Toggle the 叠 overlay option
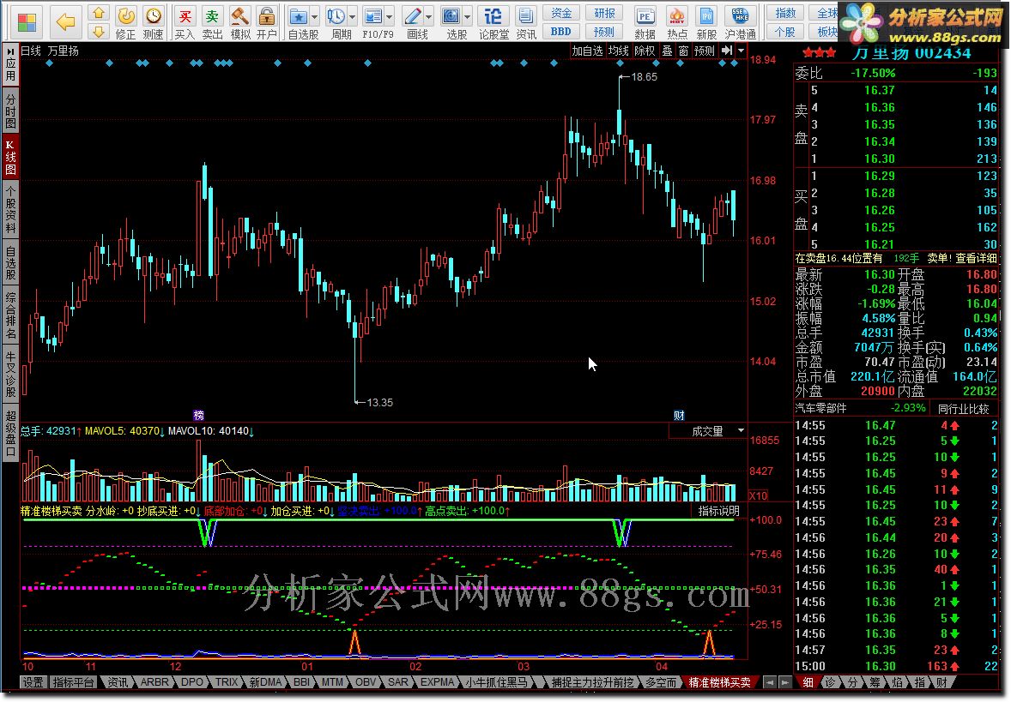The image size is (1011, 702). click(x=668, y=51)
